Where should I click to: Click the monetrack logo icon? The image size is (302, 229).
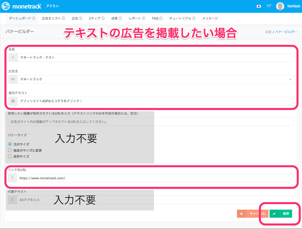(x=6, y=6)
